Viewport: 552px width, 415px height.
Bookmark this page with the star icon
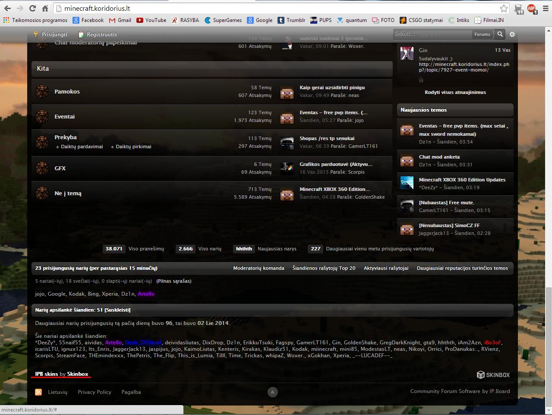click(x=504, y=8)
